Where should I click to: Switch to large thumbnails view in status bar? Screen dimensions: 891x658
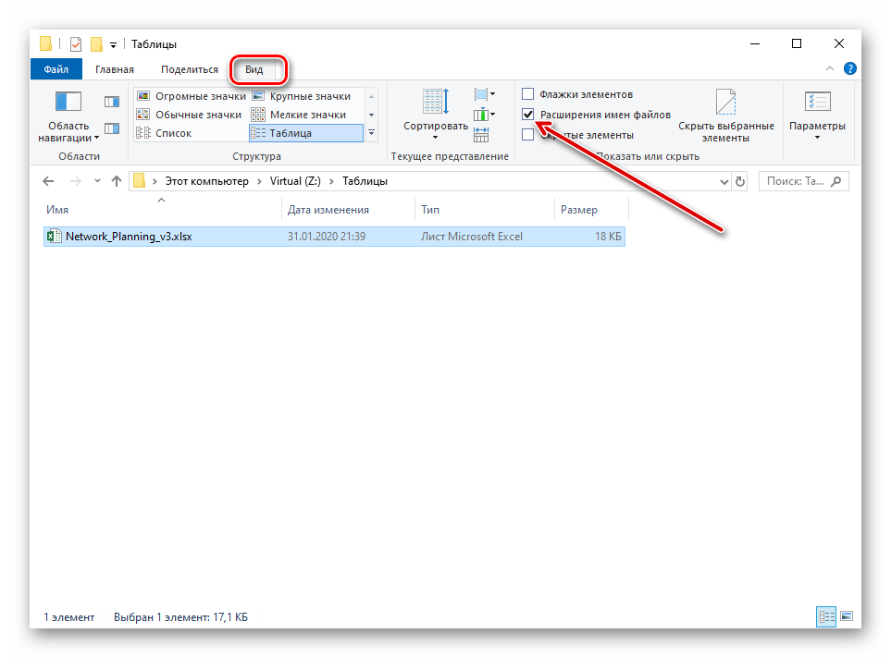[x=847, y=616]
